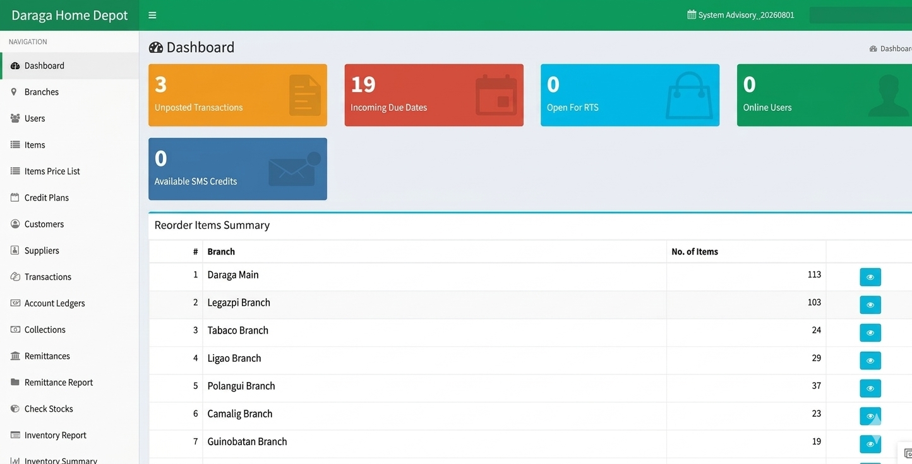
Task: Select the Guinobatan Branch row name
Action: coord(247,441)
